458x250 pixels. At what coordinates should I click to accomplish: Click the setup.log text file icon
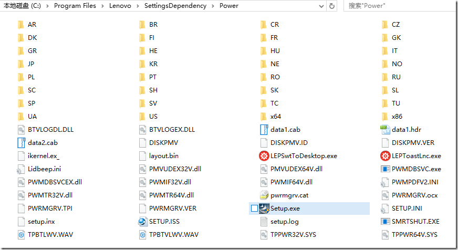tap(264, 222)
